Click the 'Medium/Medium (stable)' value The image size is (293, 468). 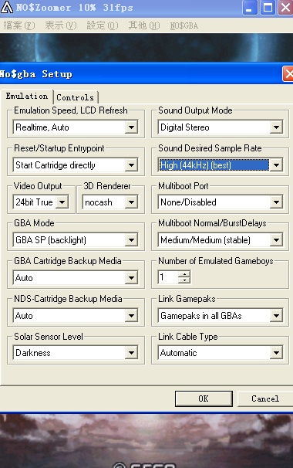click(x=205, y=240)
